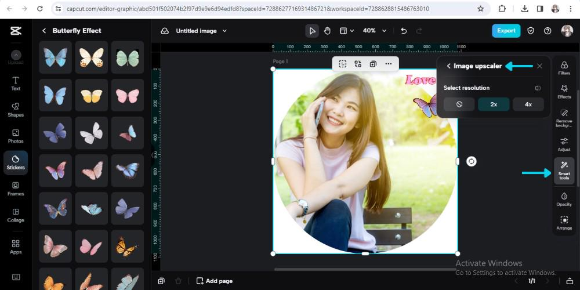Select the yellow butterfly sticker
Image resolution: width=580 pixels, height=290 pixels.
tap(92, 95)
